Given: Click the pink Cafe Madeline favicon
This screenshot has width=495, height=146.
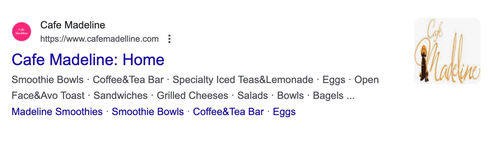Looking at the screenshot, I should [22, 32].
